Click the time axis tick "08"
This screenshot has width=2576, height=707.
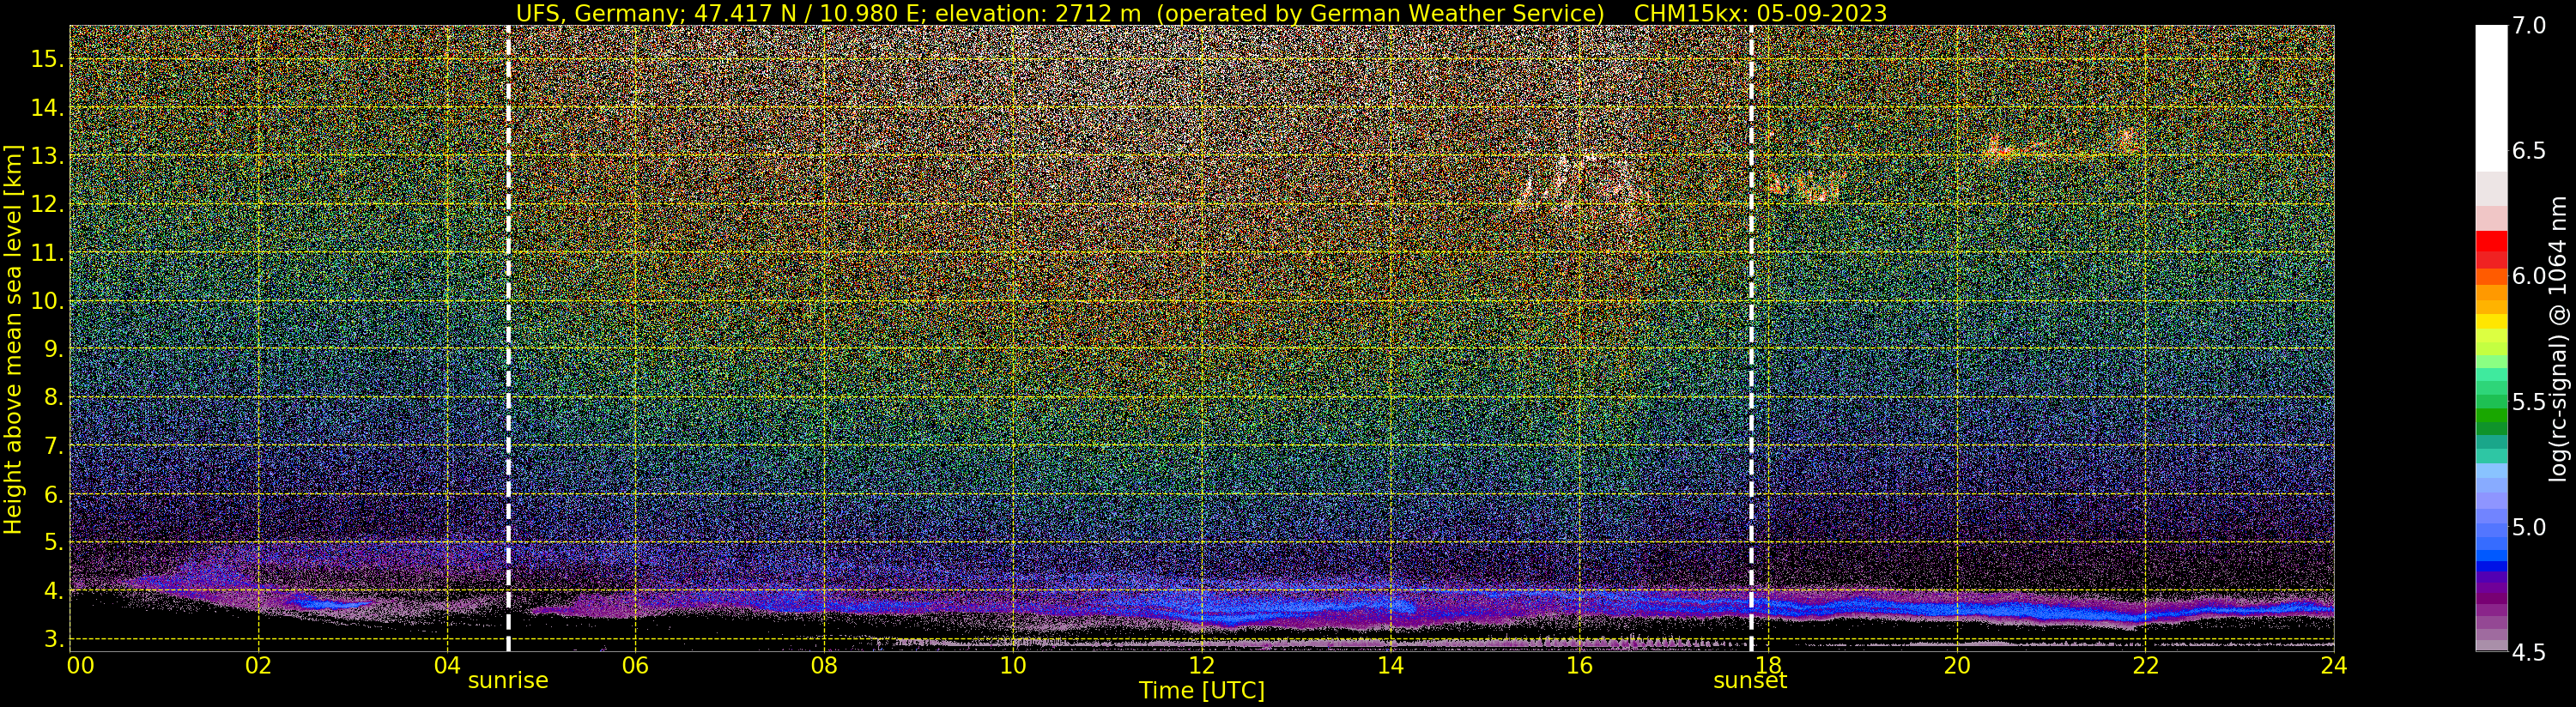824,665
